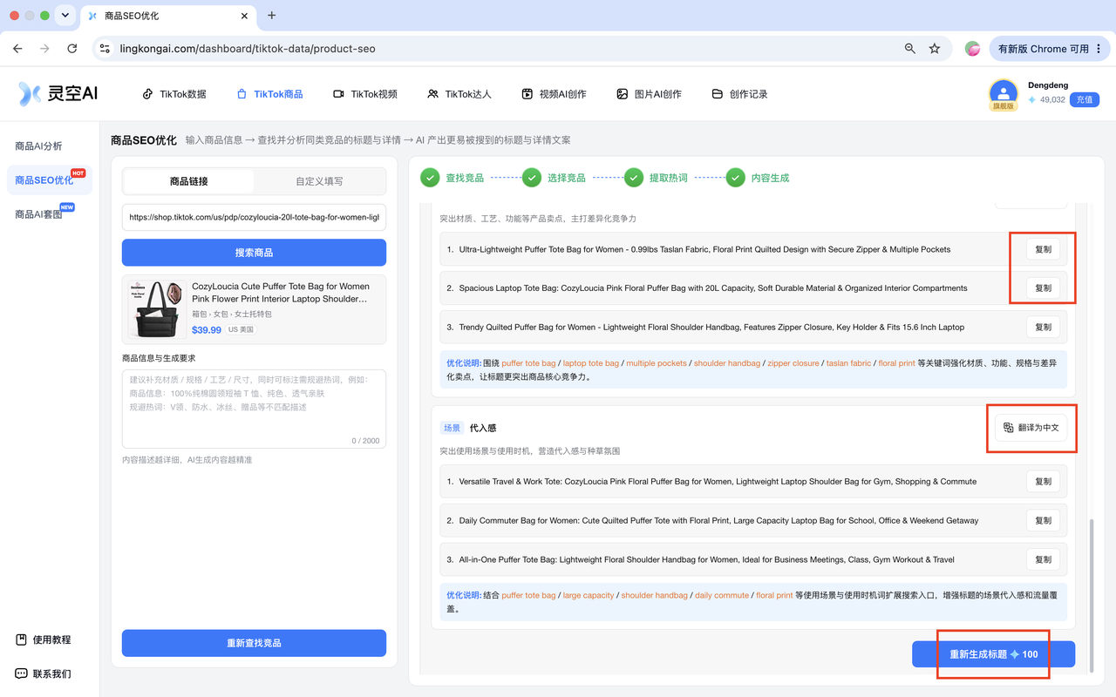1116x697 pixels.
Task: Click the 选择竞品 step indicator
Action: coord(555,178)
